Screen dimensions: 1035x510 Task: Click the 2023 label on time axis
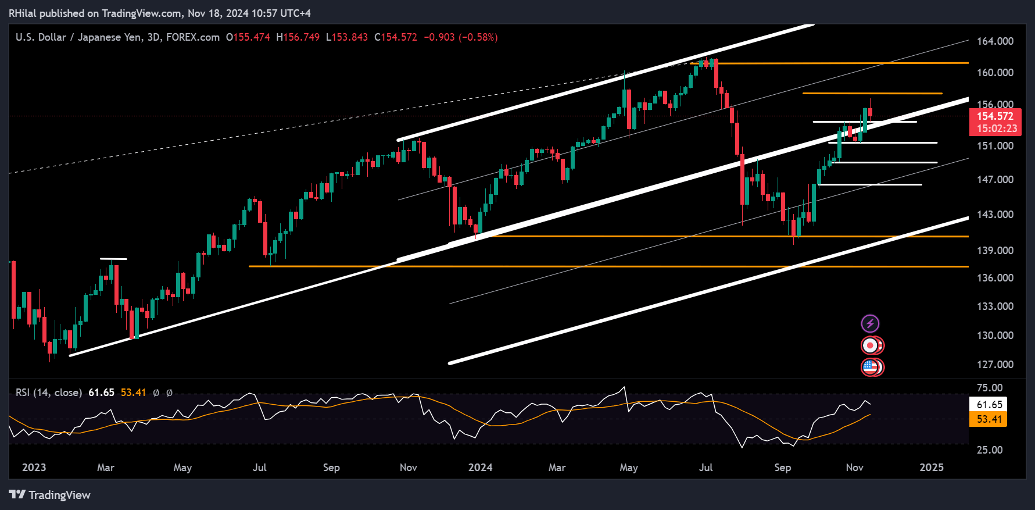tap(34, 468)
